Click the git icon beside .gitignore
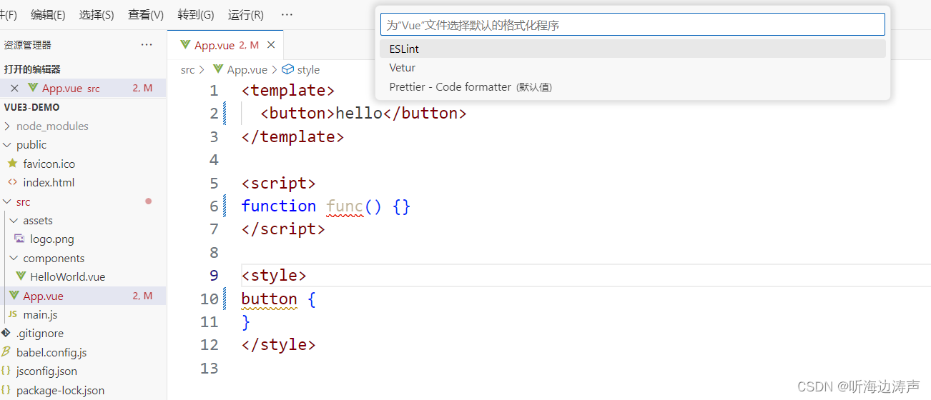The height and width of the screenshot is (400, 931). tap(6, 333)
